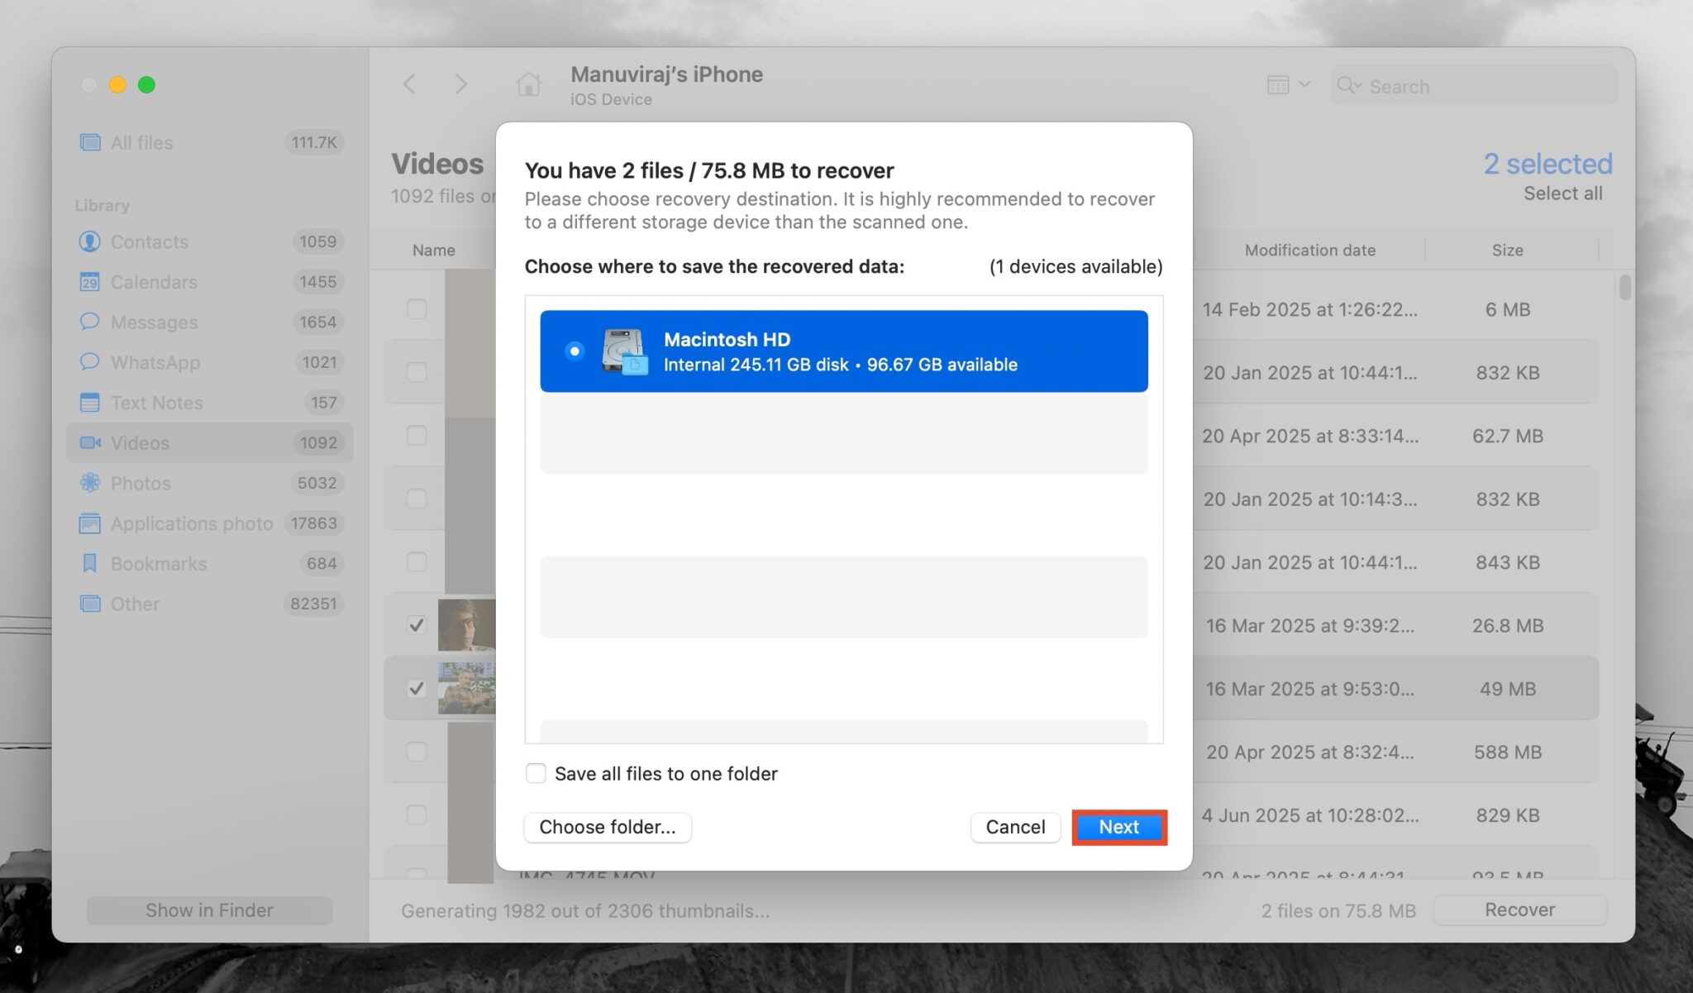The width and height of the screenshot is (1693, 993).
Task: Click the Videos camera icon
Action: (91, 442)
